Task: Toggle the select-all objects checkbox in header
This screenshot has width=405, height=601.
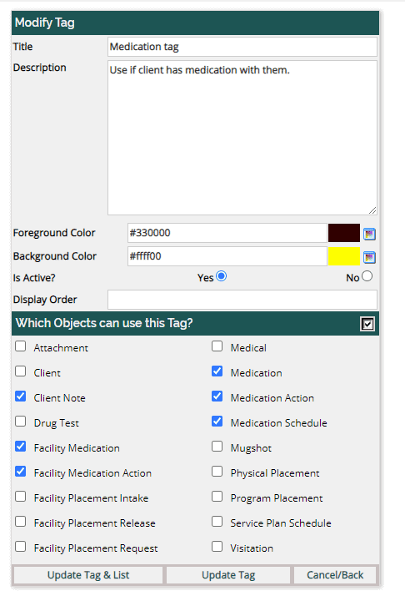Action: click(x=367, y=324)
